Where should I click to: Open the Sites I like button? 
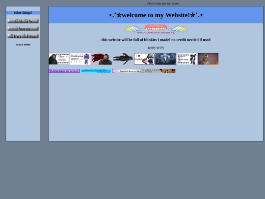(23, 36)
